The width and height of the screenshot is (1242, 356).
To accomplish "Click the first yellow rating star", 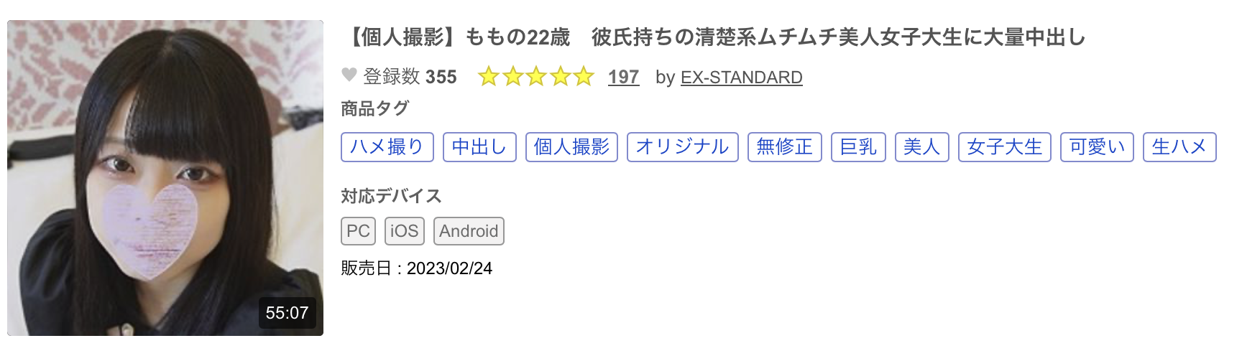I will coord(489,76).
